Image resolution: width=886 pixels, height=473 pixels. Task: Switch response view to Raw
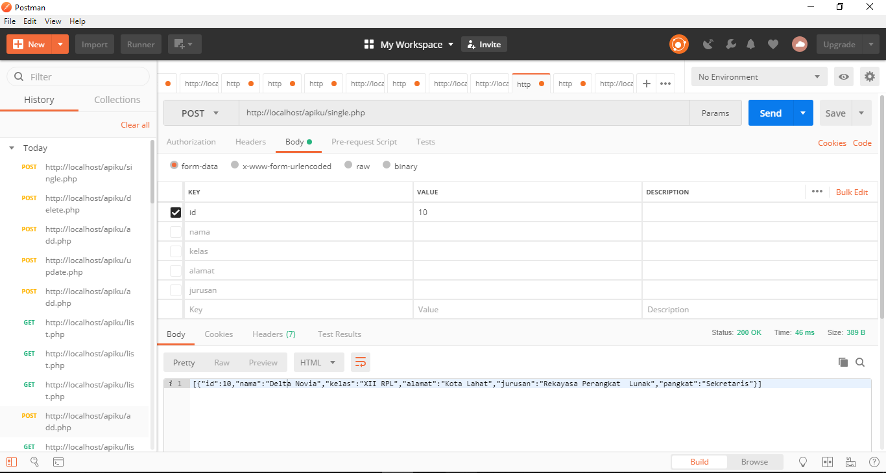[x=222, y=362]
